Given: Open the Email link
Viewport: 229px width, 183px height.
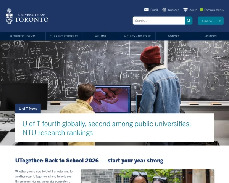Looking at the screenshot, I should coord(154,10).
